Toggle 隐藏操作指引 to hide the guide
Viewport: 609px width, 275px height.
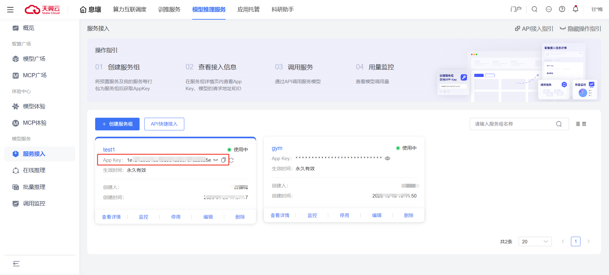580,29
